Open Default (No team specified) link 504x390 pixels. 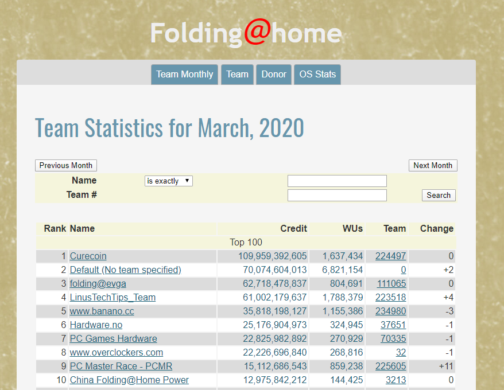click(x=125, y=270)
